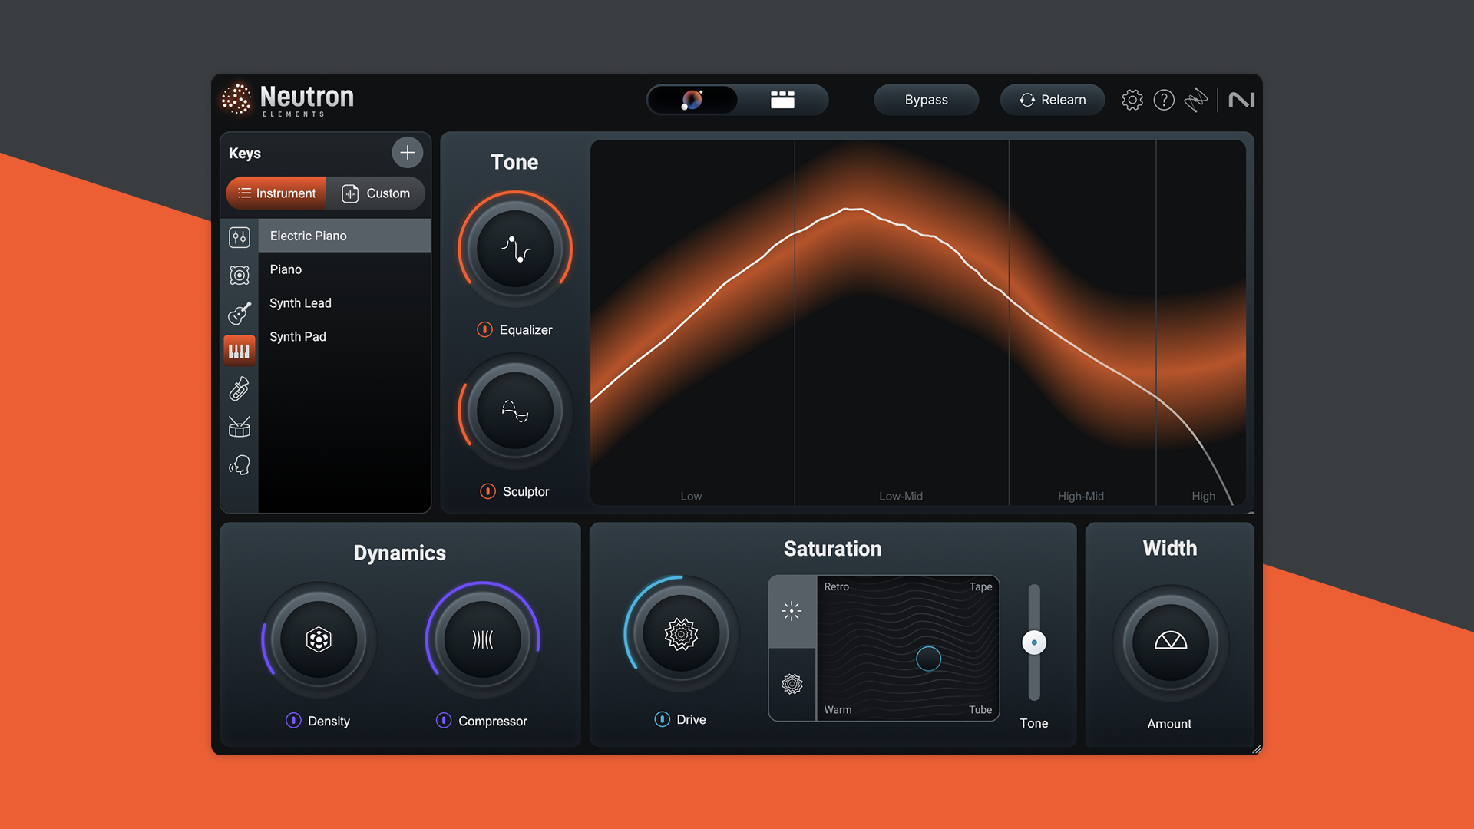Toggle the Equalizer power button
The image size is (1474, 829).
click(484, 329)
